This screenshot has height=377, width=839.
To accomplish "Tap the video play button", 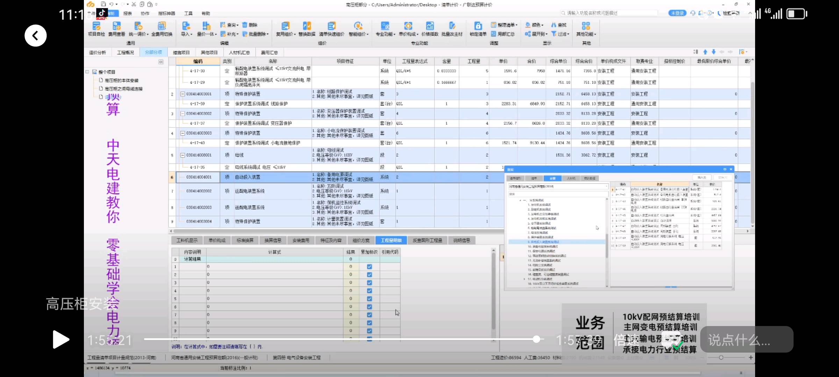I will pyautogui.click(x=61, y=339).
